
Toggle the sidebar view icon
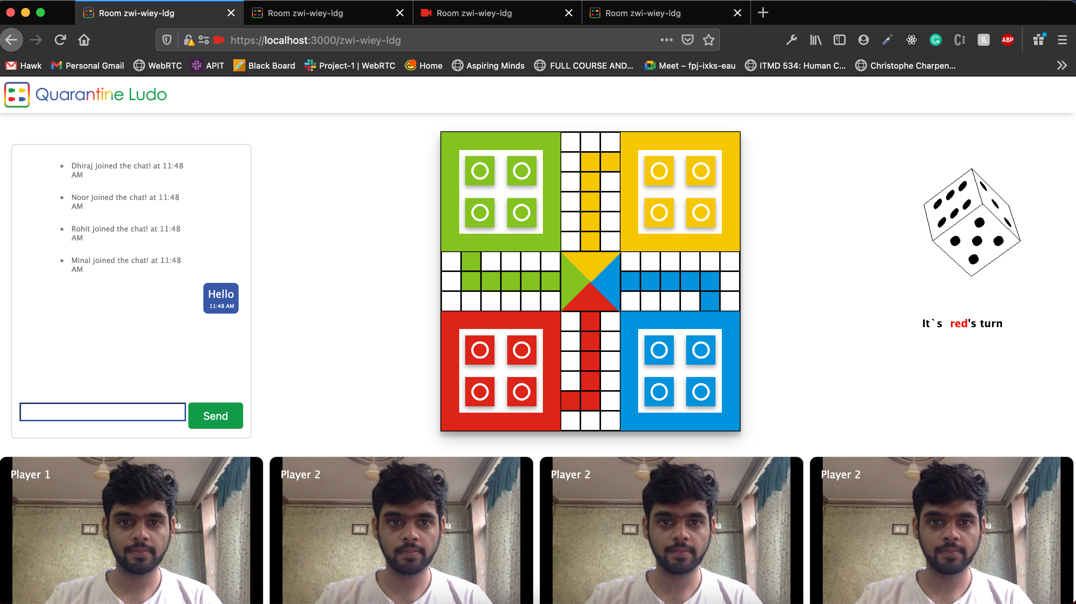pos(839,40)
